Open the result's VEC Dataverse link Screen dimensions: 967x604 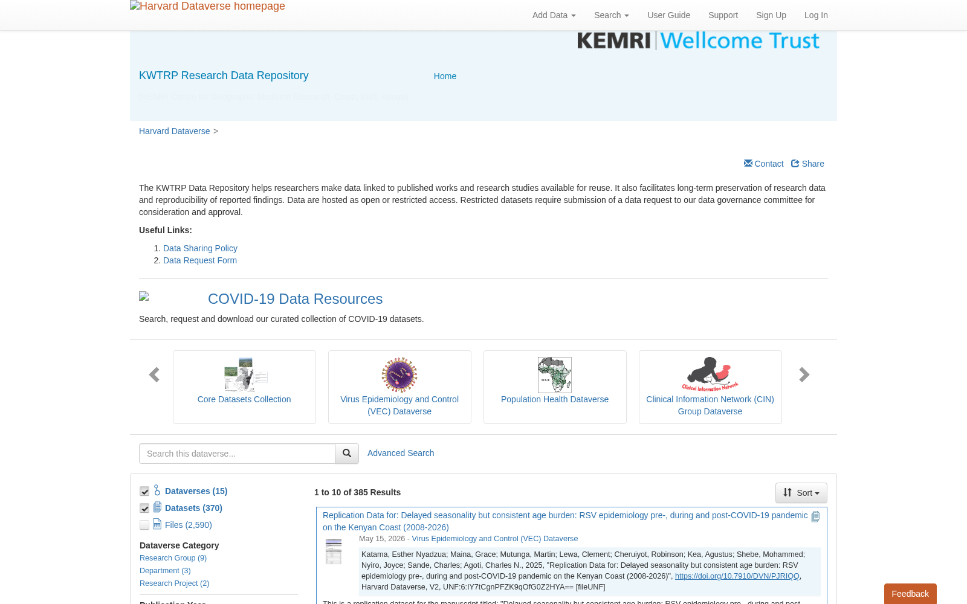click(494, 539)
